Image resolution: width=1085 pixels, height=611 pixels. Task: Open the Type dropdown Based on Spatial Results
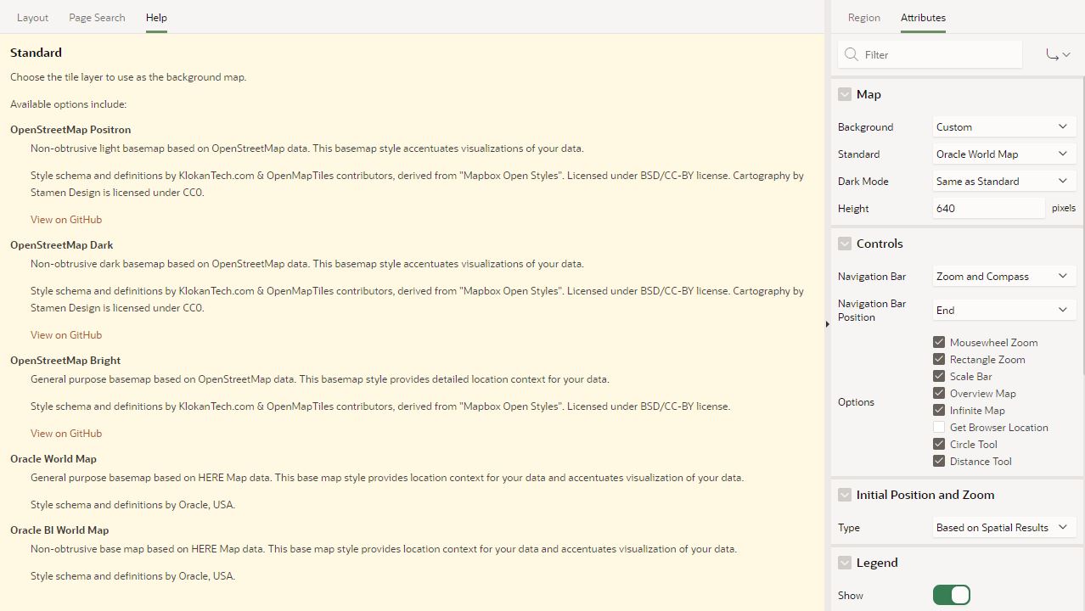[x=1003, y=527]
